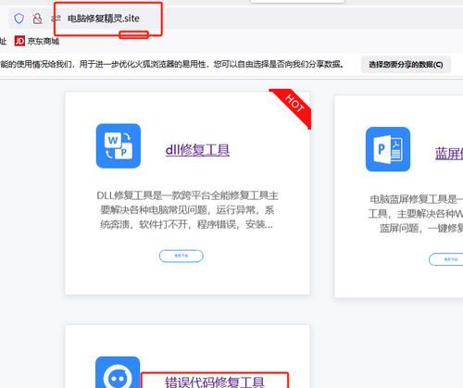This screenshot has height=388, width=463.
Task: Click the robot face error code tool icon
Action: (x=118, y=372)
